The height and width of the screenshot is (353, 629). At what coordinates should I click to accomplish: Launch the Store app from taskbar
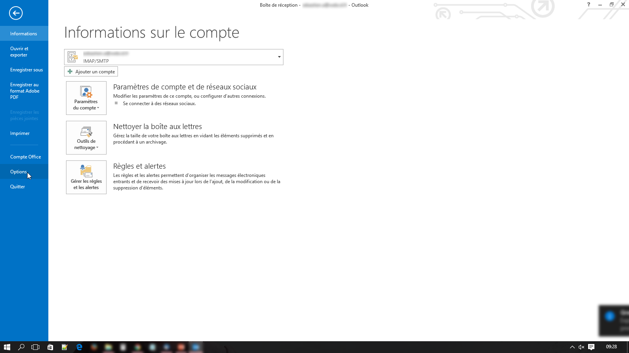click(x=50, y=347)
